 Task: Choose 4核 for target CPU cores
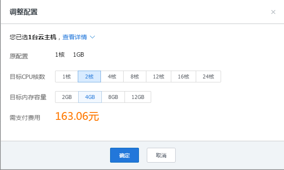[x=112, y=77]
